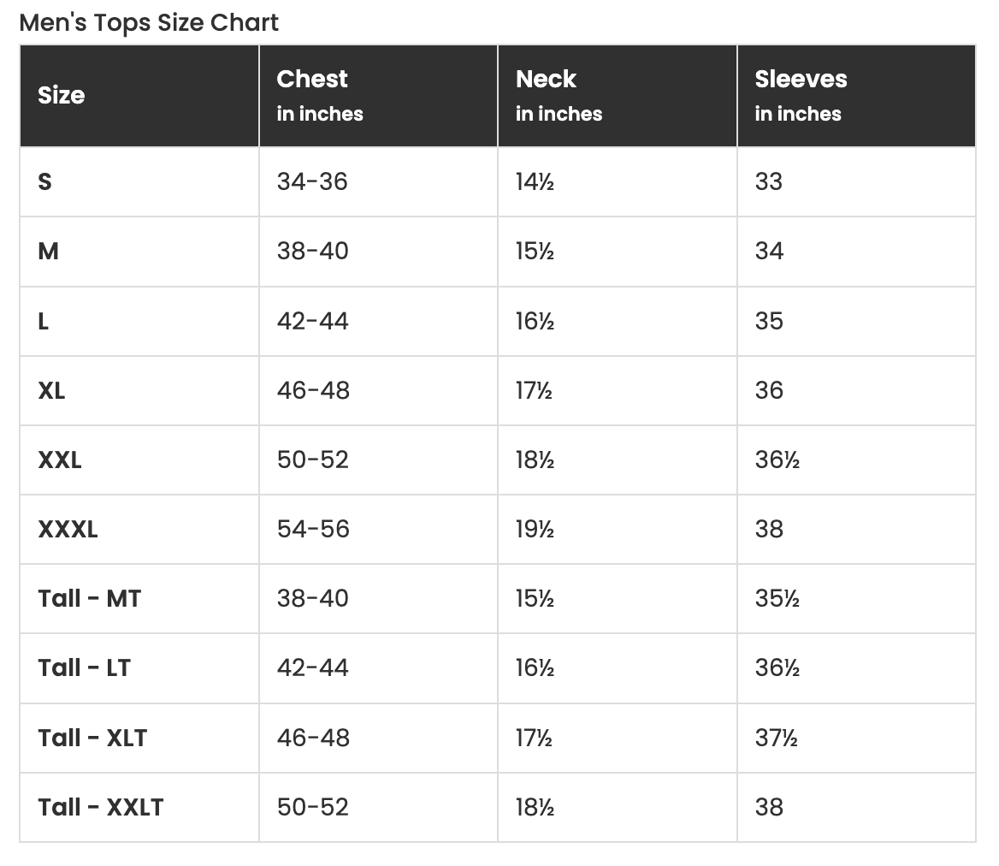Click the 54-56 chest measurement cell
The image size is (999, 866).
313,530
